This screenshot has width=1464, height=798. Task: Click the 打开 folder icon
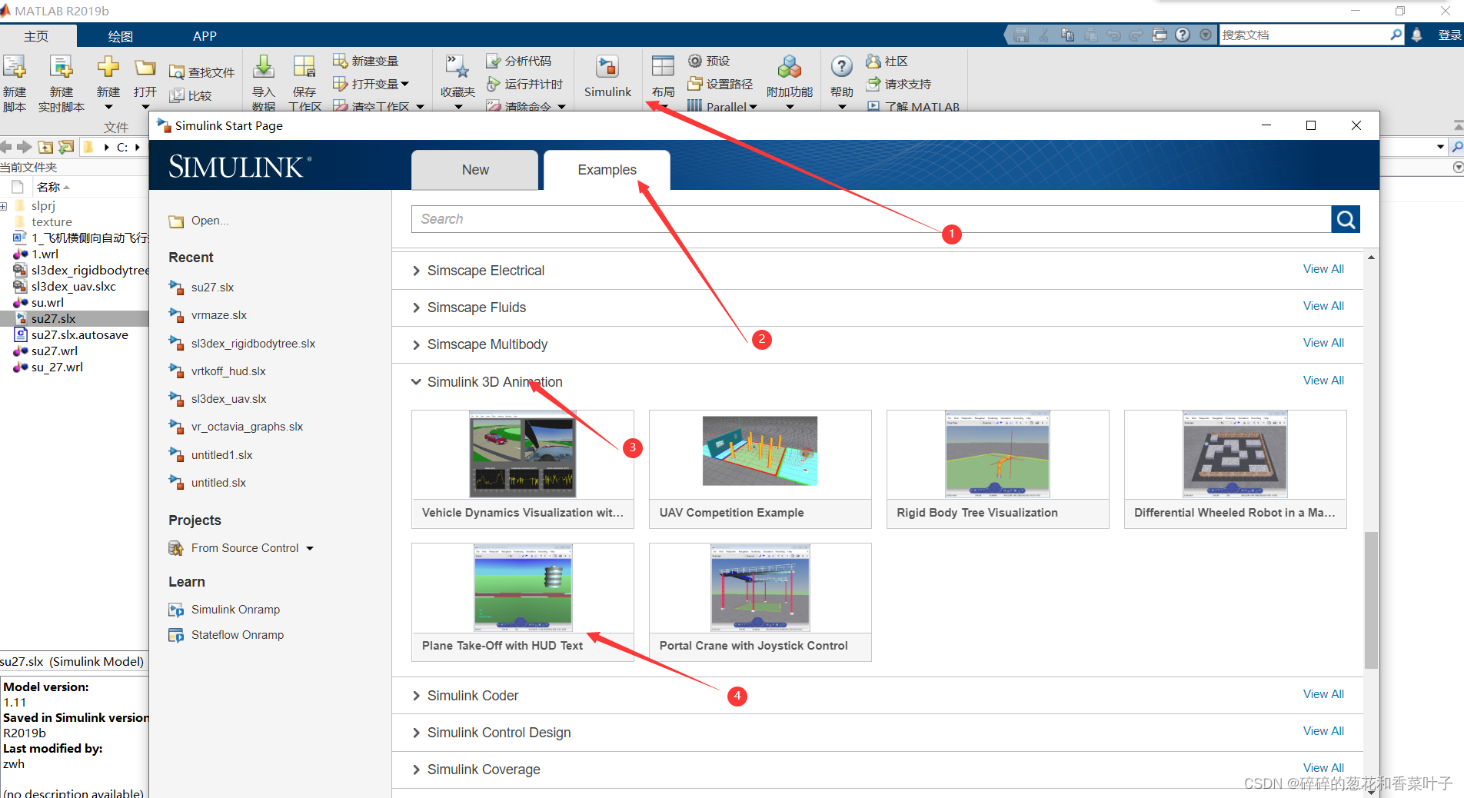coord(145,68)
